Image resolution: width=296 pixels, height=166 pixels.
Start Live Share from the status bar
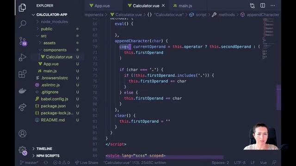[x=86, y=163]
